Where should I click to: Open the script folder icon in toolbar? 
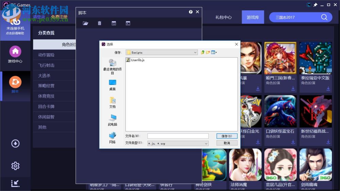[x=85, y=23]
